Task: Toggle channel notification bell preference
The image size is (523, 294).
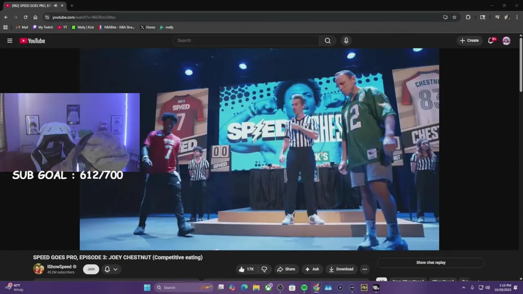Action: pyautogui.click(x=111, y=269)
